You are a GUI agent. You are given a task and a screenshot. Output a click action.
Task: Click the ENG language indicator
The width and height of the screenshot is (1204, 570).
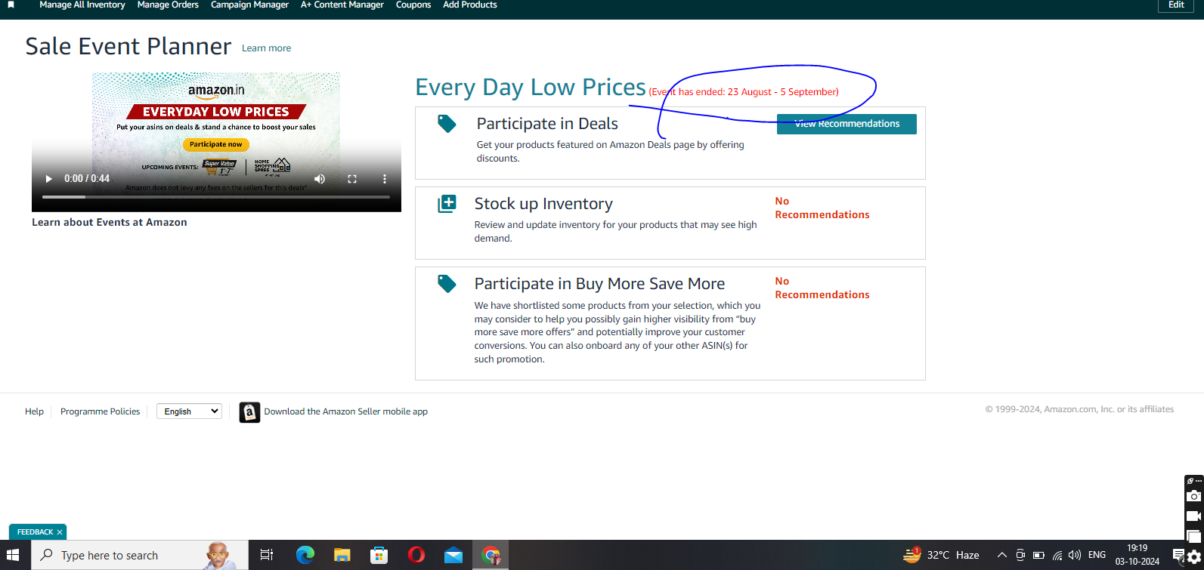click(x=1097, y=555)
